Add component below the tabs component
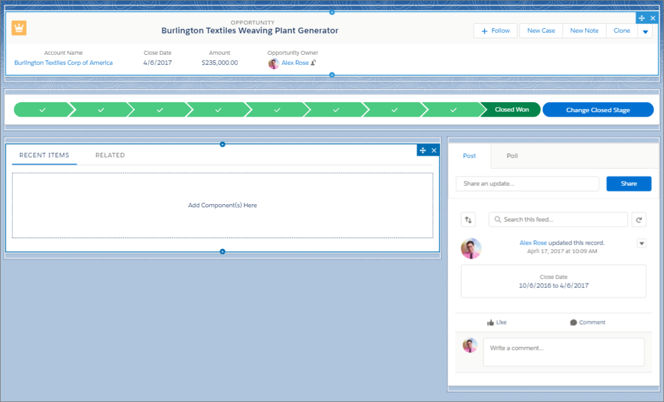 222,251
